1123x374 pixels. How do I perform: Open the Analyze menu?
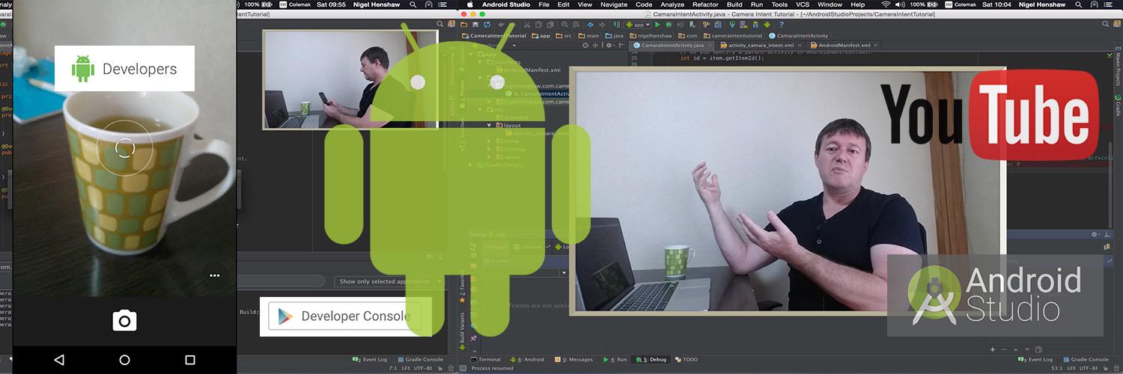point(672,4)
